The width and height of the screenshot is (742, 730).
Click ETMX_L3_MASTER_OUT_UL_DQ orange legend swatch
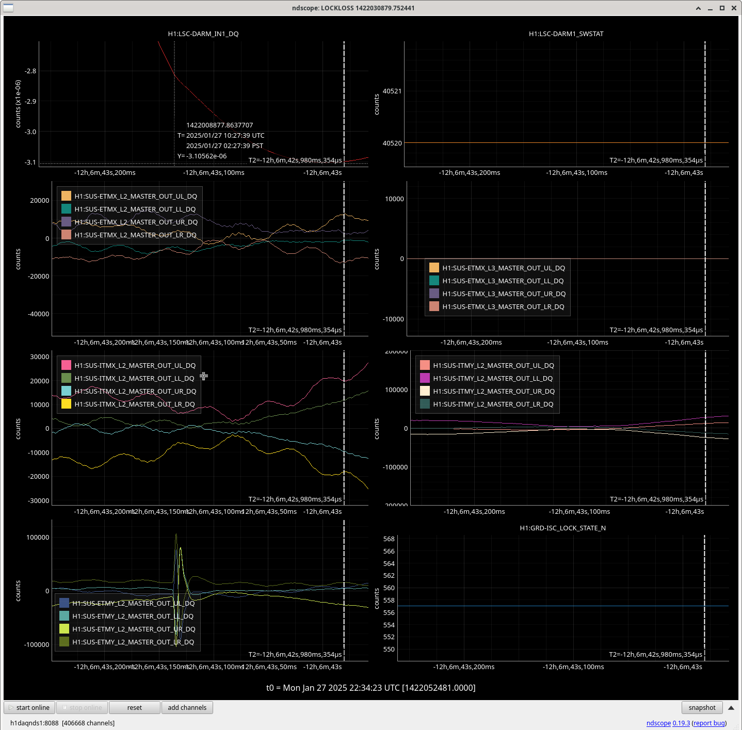(434, 268)
